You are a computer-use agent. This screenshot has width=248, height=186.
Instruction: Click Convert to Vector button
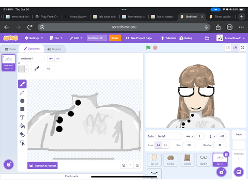pos(42,165)
